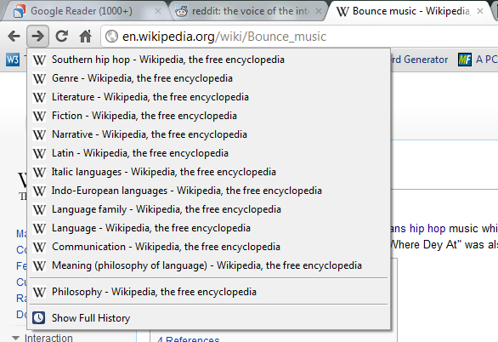Go to Southern hip hop history entry
This screenshot has width=498, height=342.
209,60
